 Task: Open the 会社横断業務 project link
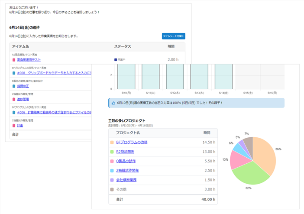tap(126, 180)
